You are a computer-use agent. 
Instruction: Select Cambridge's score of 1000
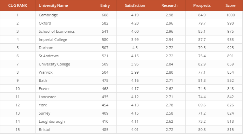point(230,15)
